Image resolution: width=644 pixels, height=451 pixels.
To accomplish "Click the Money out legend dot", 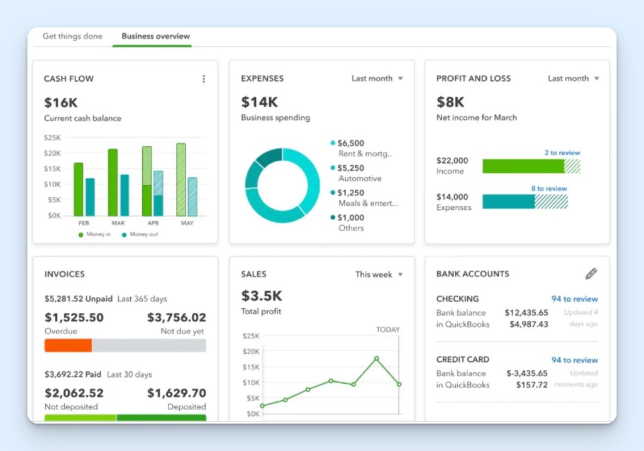I will click(124, 235).
